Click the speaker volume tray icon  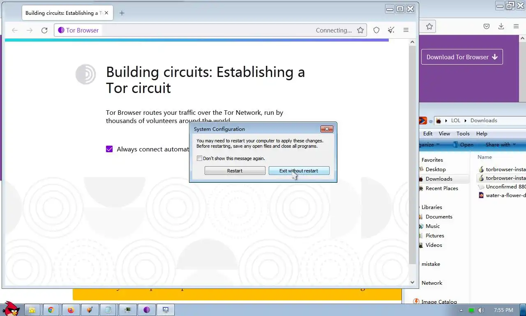coord(481,310)
